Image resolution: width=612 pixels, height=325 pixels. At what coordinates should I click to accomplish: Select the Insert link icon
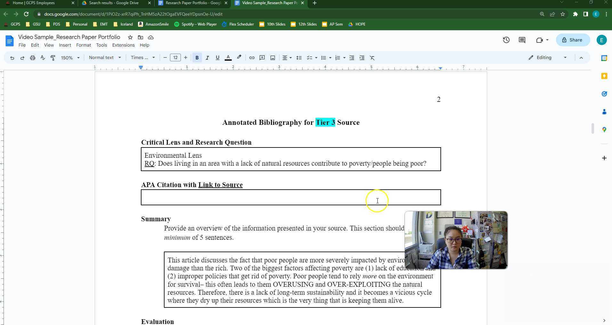(252, 58)
